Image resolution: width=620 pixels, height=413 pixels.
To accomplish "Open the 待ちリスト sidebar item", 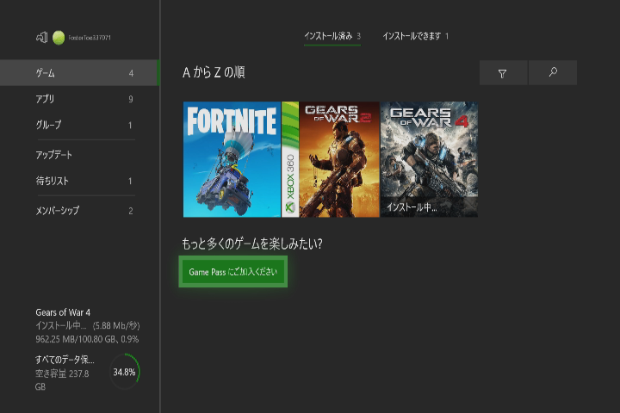I will pos(79,181).
